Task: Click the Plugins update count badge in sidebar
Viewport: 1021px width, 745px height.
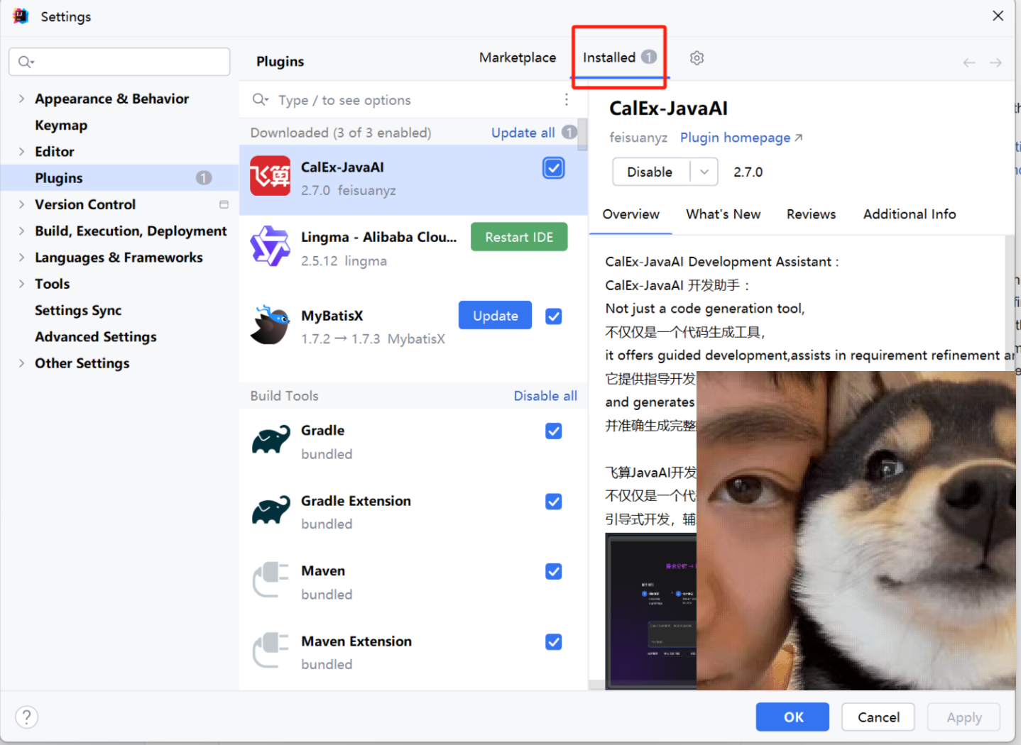Action: [x=204, y=177]
